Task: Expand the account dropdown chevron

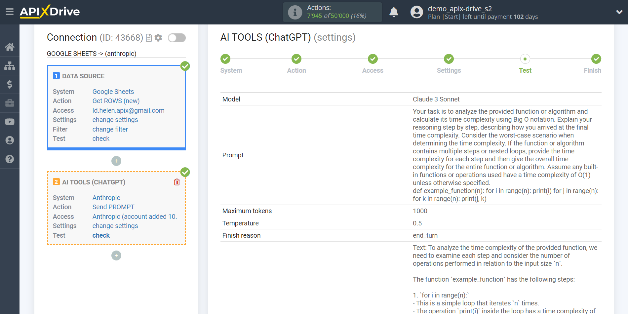Action: pos(619,12)
